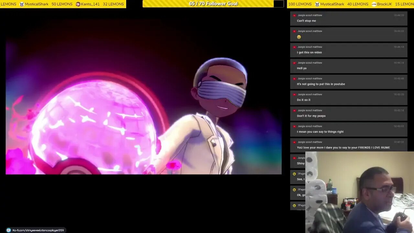Viewport: 414px width, 233px height.
Task: Click YouTube icon above "YoU love your mom" message
Action: click(x=294, y=142)
